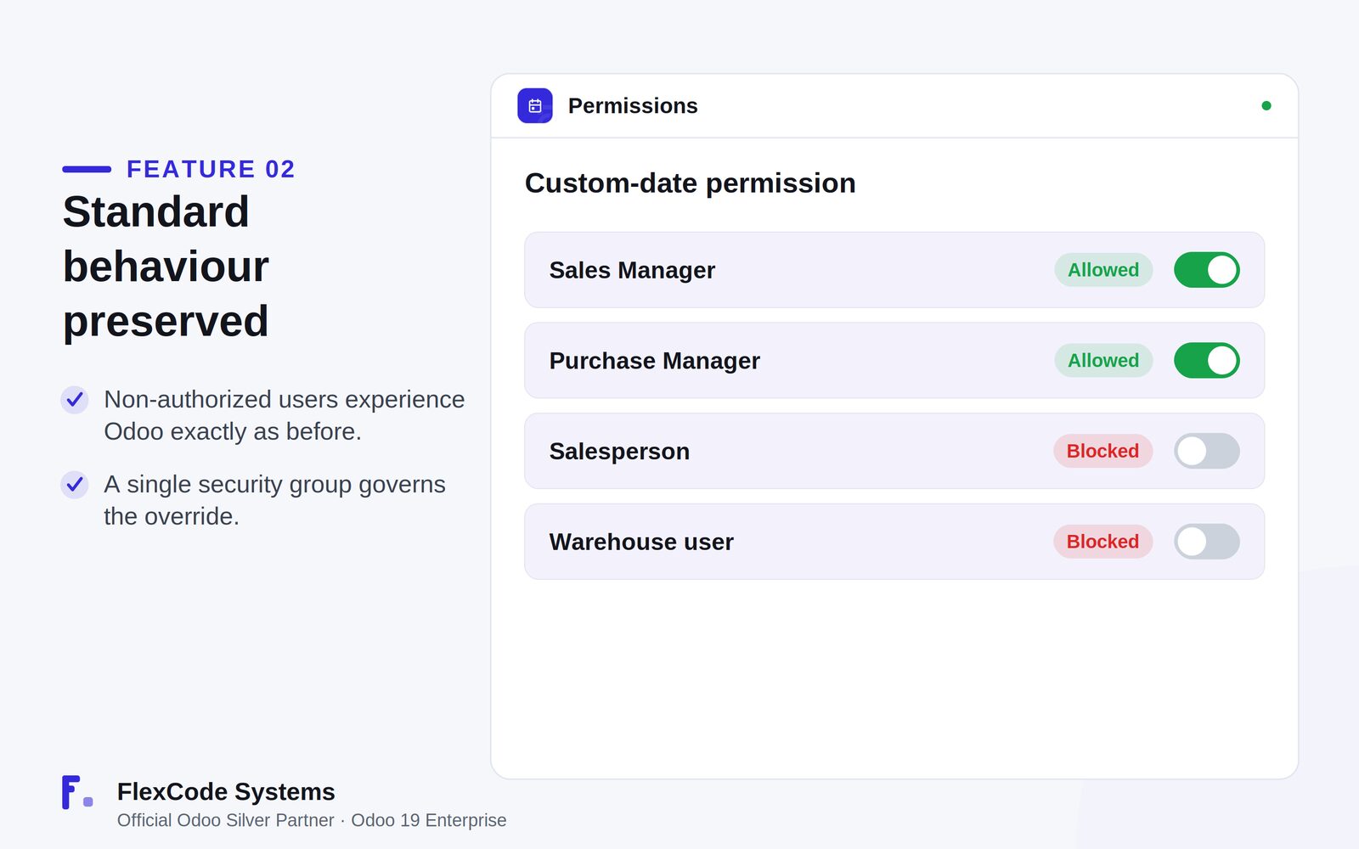This screenshot has height=849, width=1359.
Task: Click the Allowed badge for Sales Manager
Action: [1103, 270]
